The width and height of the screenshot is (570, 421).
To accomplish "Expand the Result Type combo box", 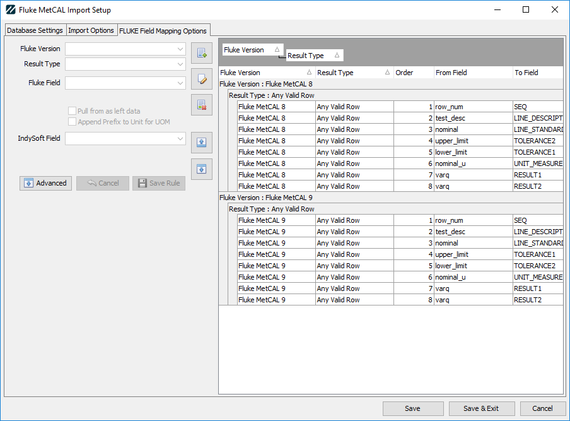I will pyautogui.click(x=180, y=64).
